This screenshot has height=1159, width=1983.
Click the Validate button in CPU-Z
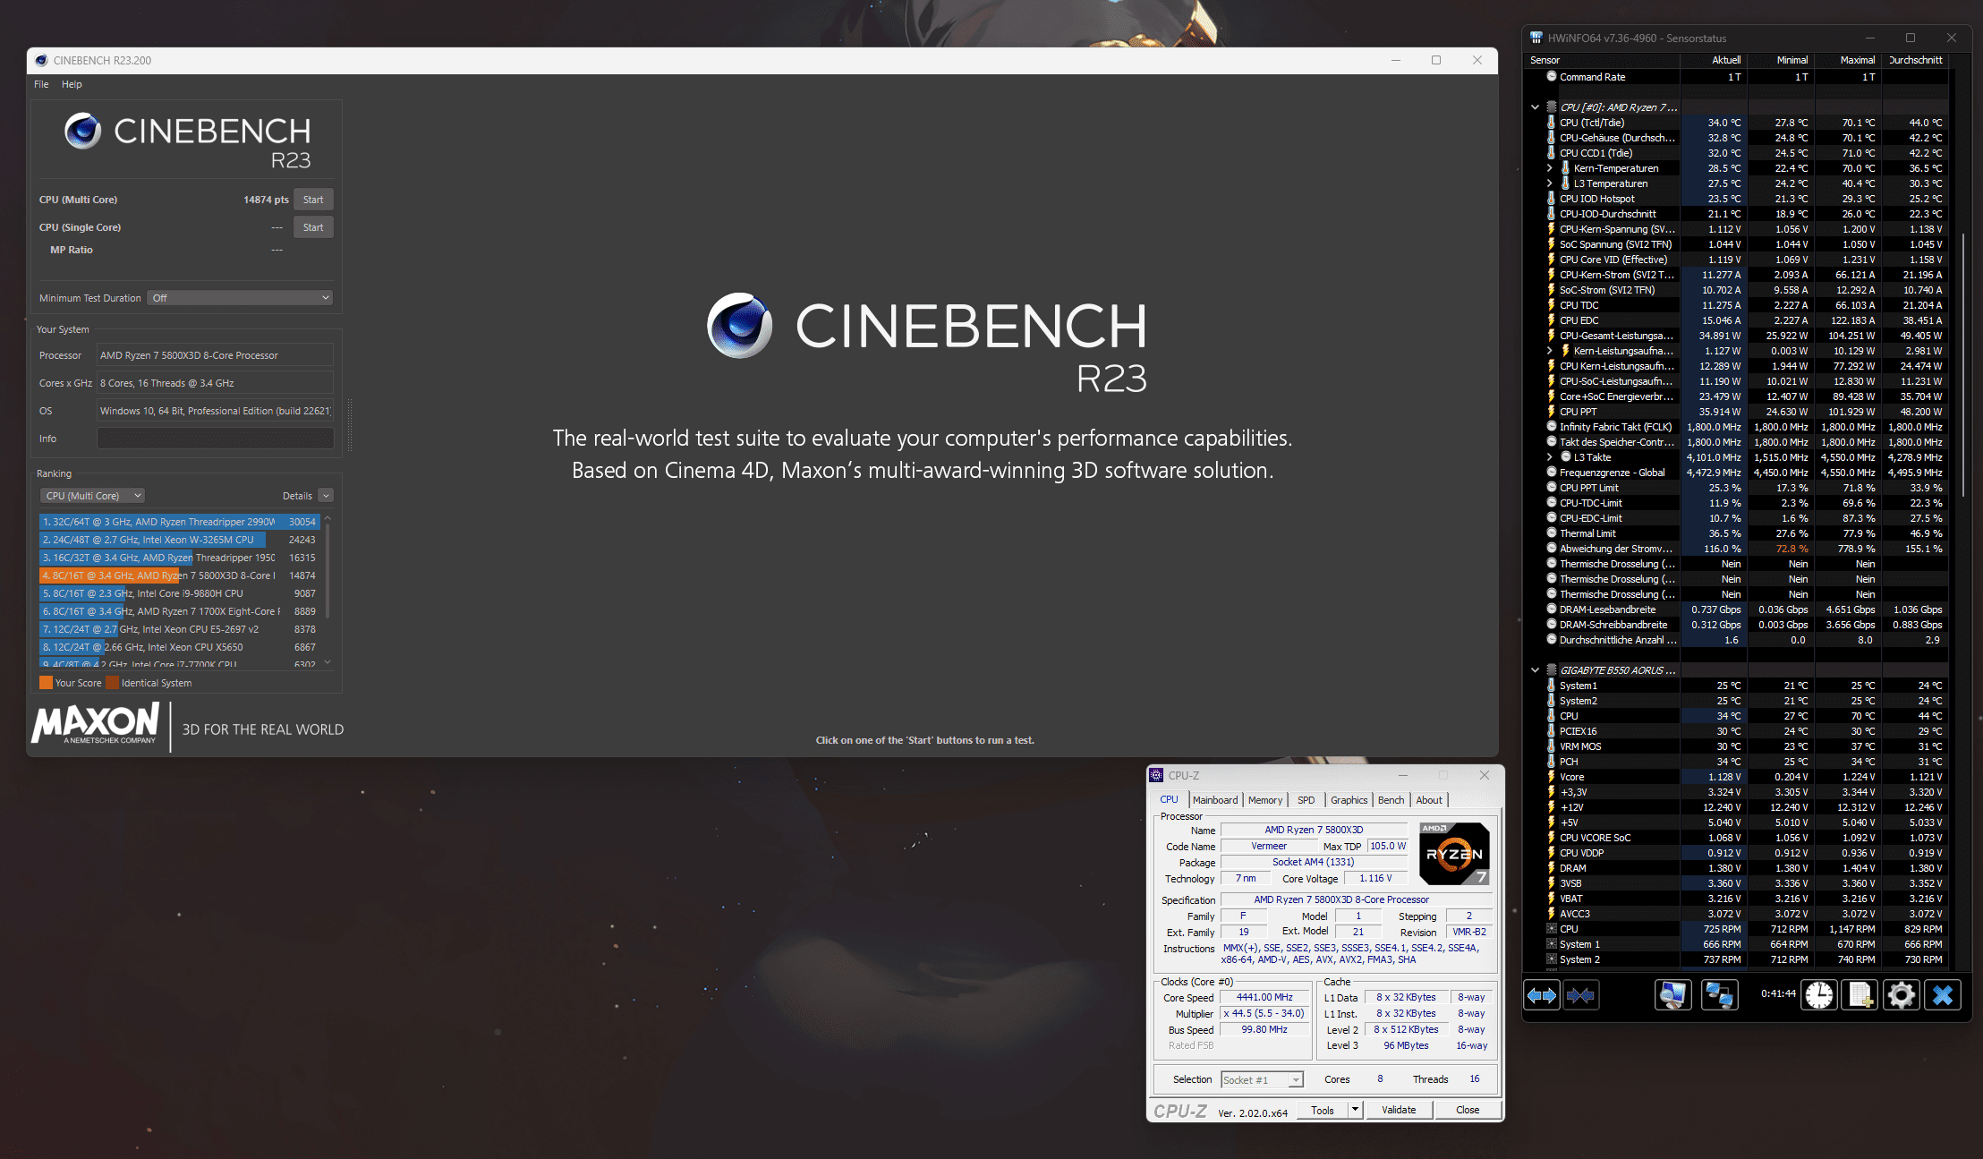point(1399,1110)
